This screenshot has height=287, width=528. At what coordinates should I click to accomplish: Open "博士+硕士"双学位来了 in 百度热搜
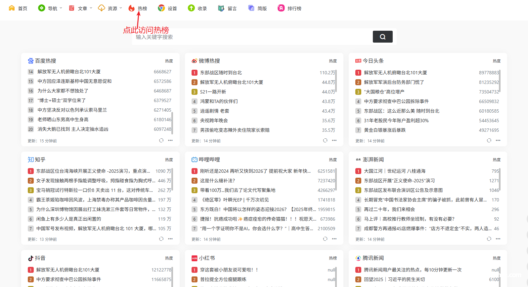click(62, 100)
